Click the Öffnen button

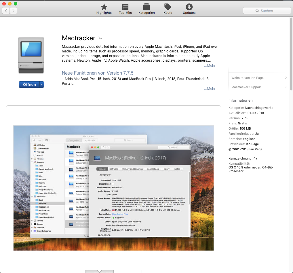29,84
